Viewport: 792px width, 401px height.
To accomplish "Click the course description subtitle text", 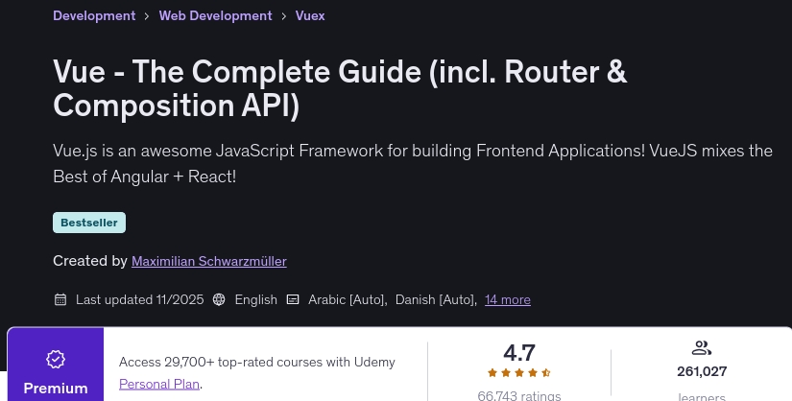I will [x=413, y=164].
